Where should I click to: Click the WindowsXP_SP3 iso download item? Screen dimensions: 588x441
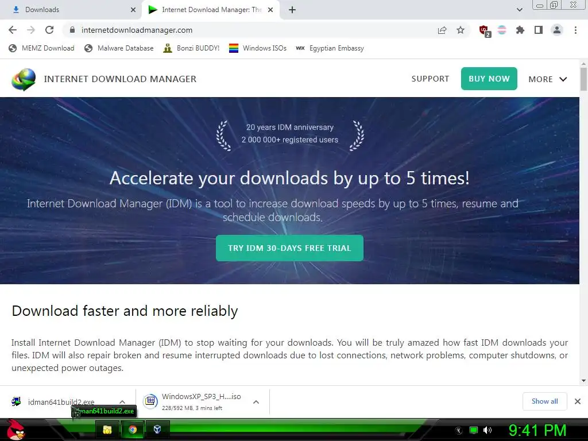tap(192, 401)
